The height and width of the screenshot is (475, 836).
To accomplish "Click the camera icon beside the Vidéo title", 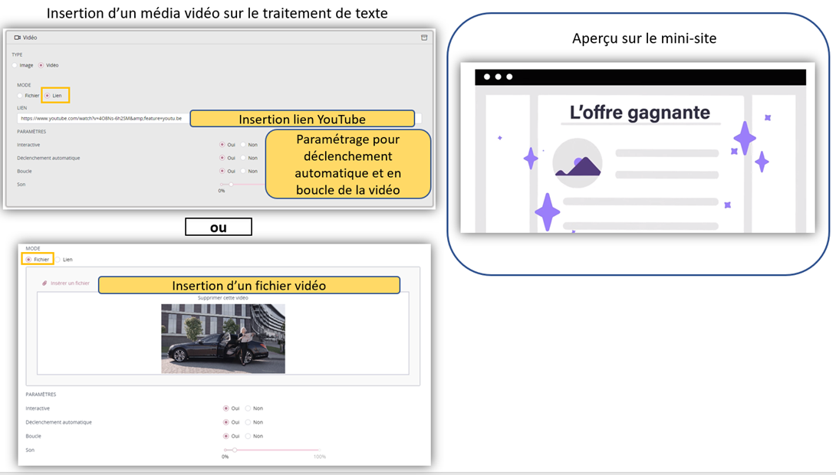I will coord(17,38).
